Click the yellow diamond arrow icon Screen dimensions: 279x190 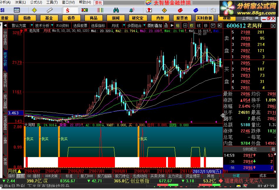click(164, 10)
